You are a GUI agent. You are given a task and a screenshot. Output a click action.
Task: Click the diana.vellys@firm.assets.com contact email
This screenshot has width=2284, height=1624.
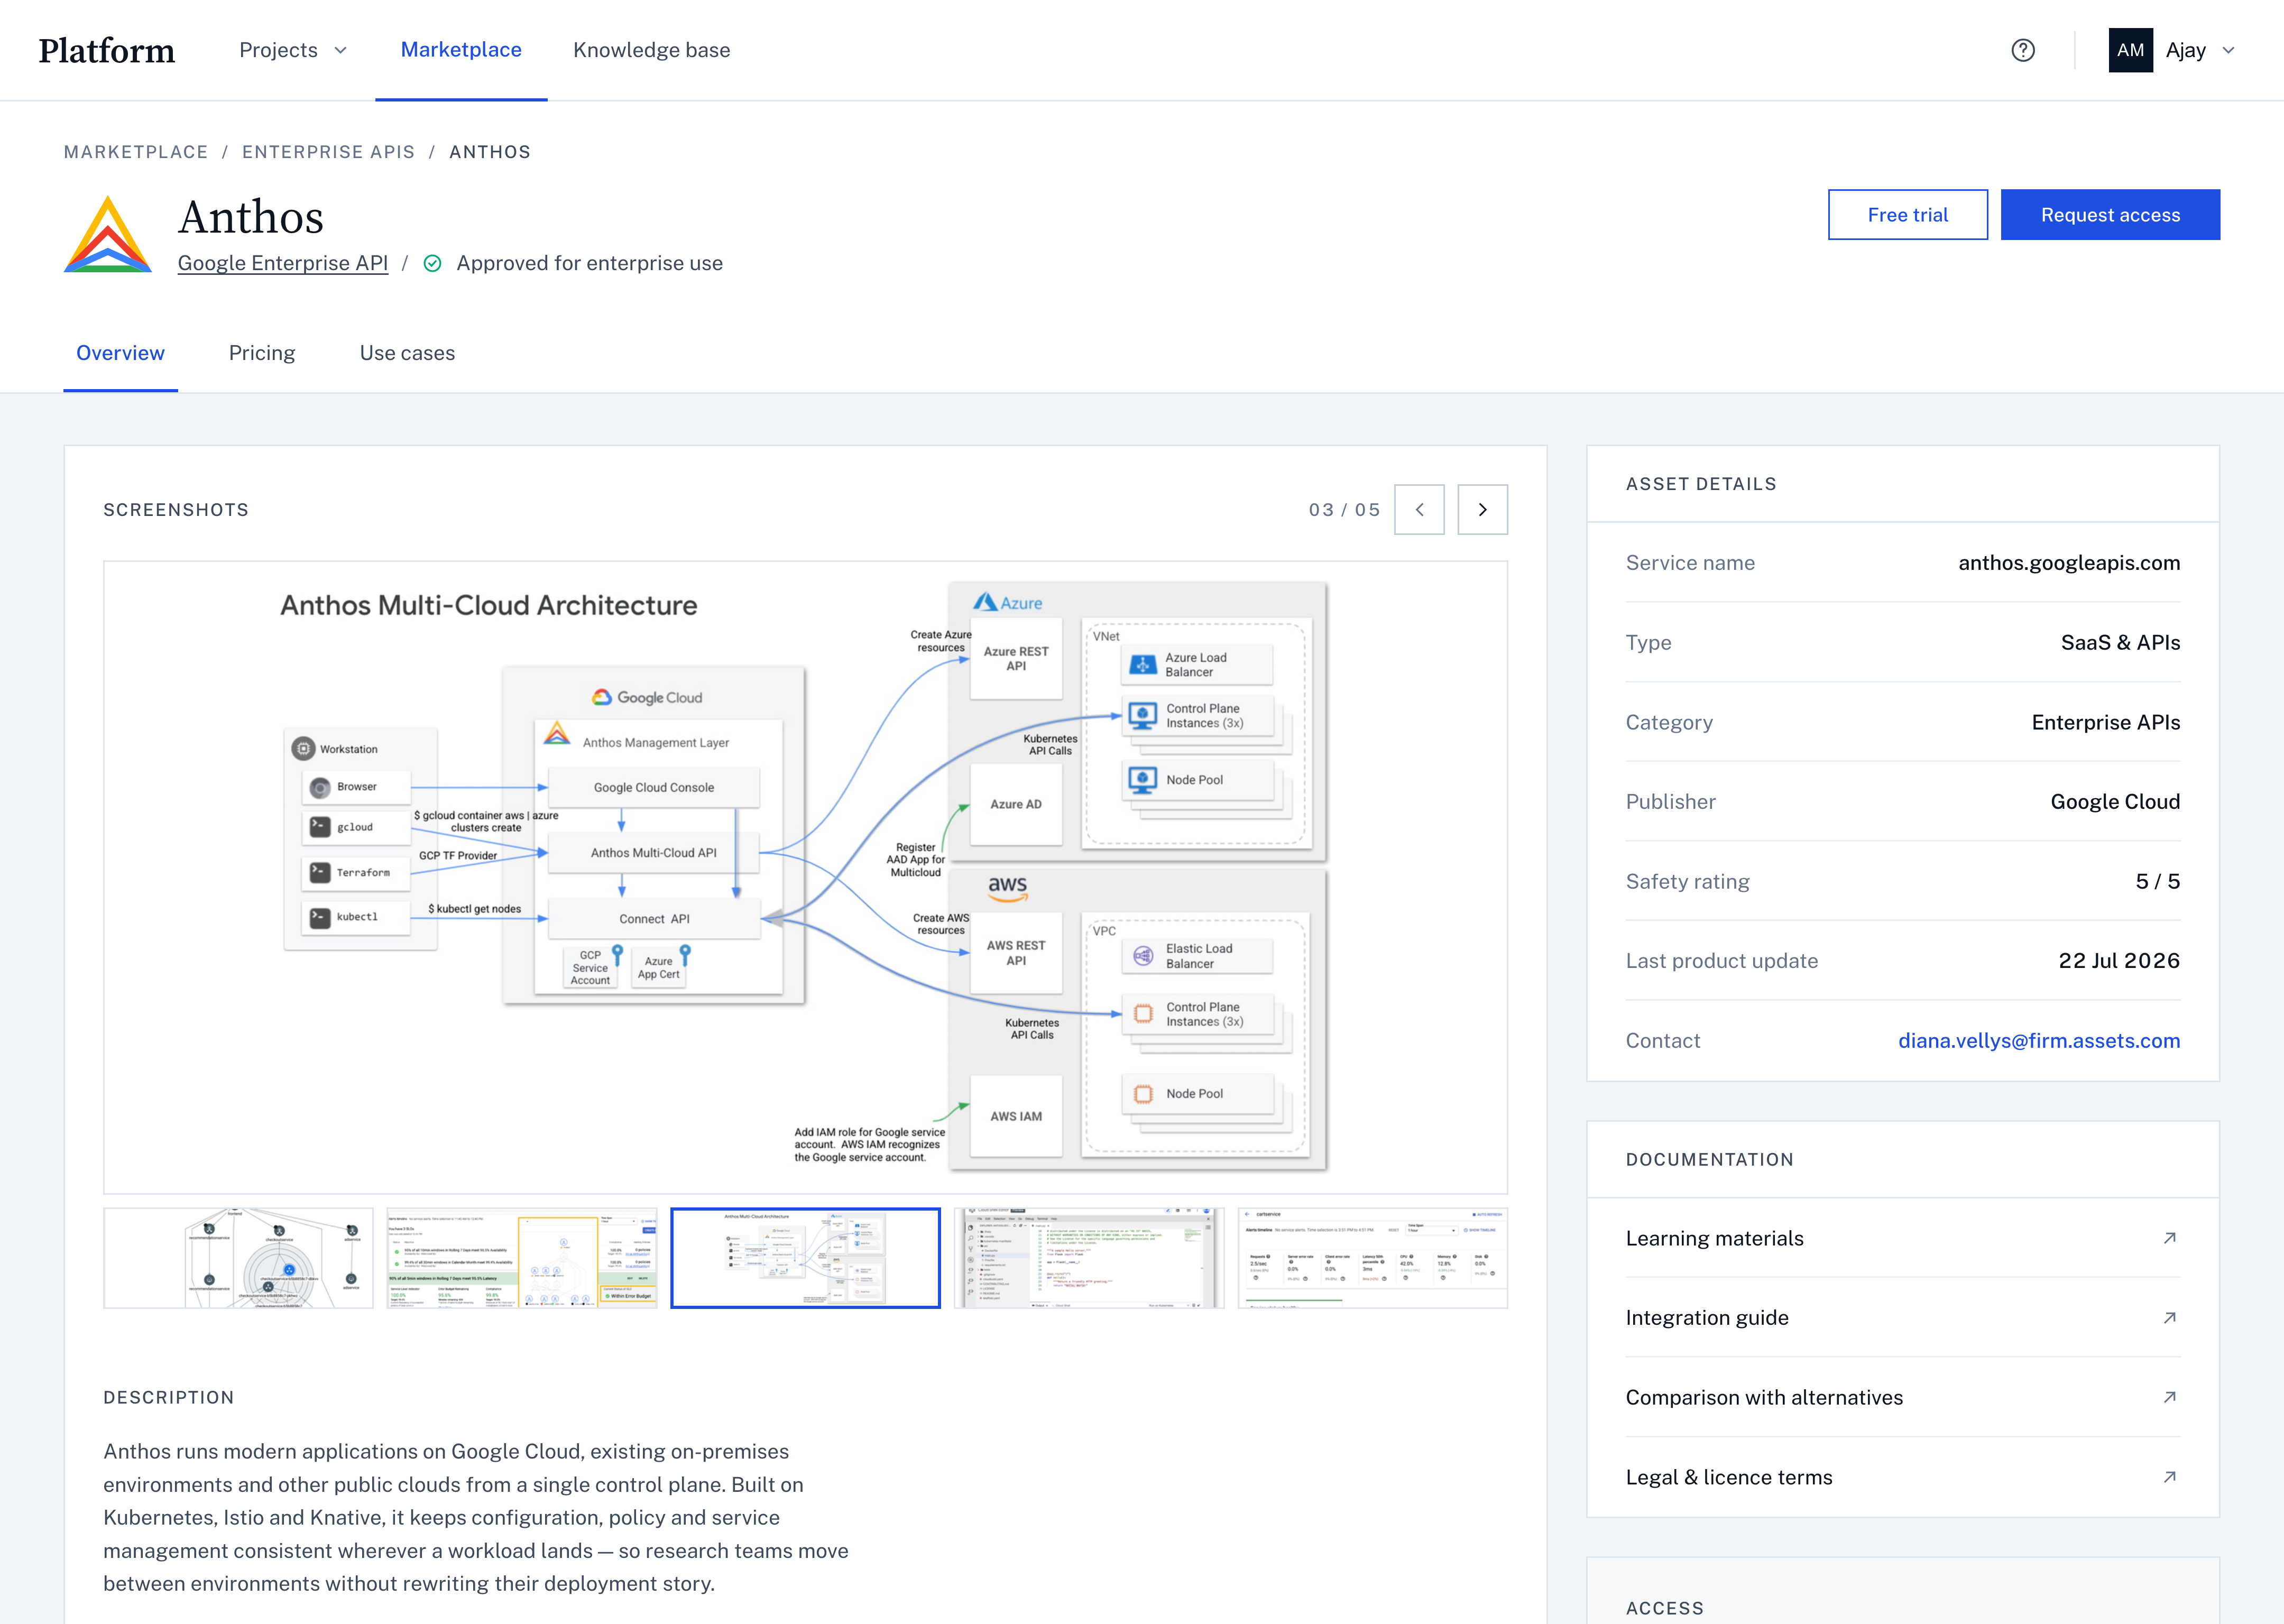tap(2038, 1041)
